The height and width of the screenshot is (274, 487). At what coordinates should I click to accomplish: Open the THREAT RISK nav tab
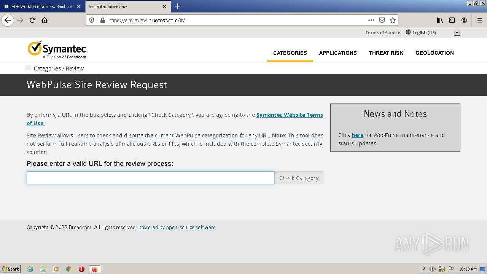click(386, 53)
